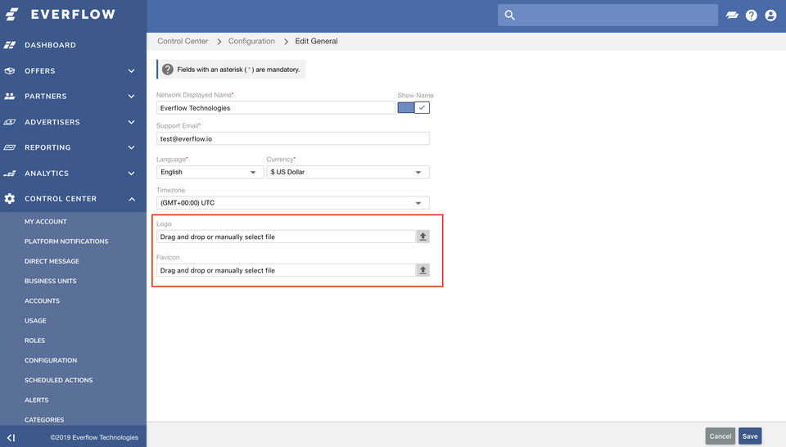Image resolution: width=786 pixels, height=447 pixels.
Task: Click the Everflow logo icon
Action: [x=11, y=15]
